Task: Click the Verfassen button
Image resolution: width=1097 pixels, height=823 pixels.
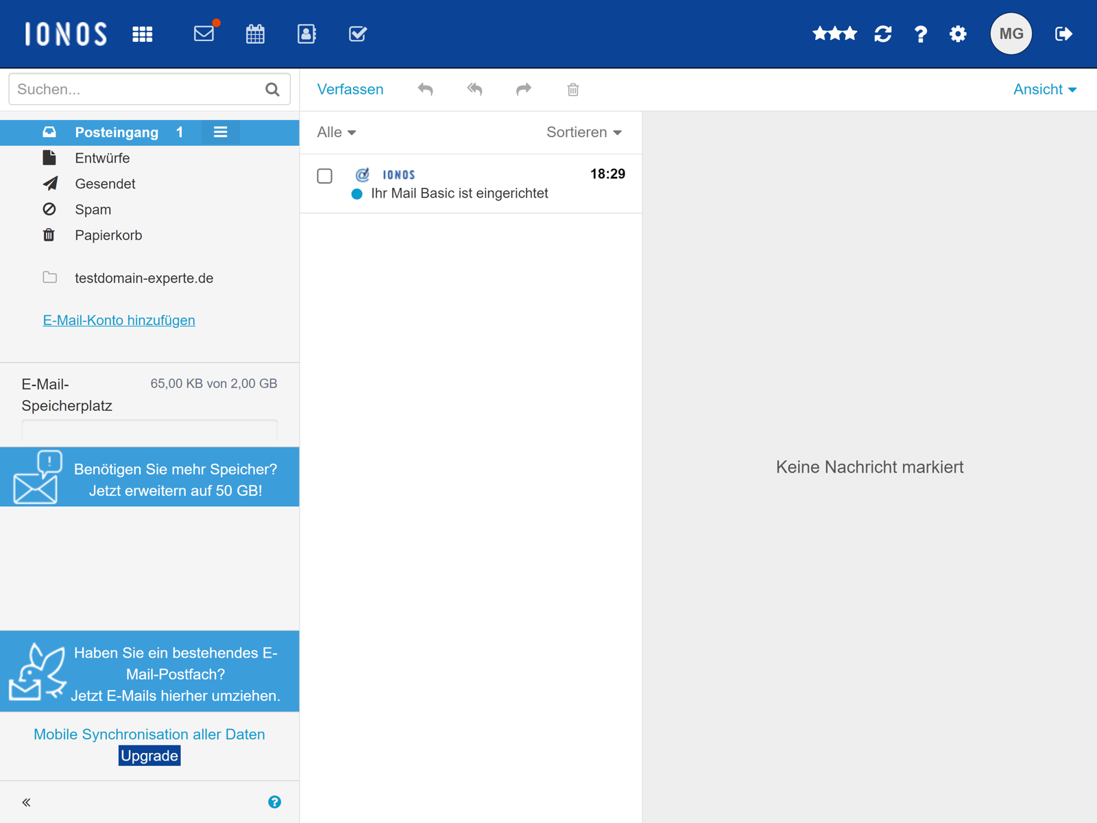Action: pos(350,89)
